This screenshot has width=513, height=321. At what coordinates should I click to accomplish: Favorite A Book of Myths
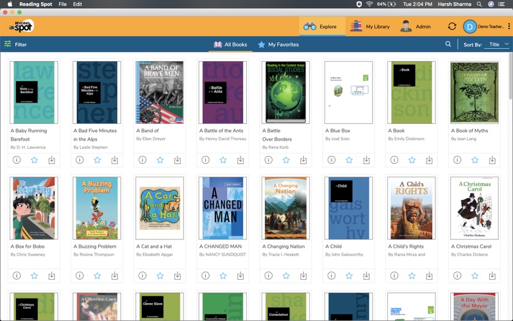[475, 160]
